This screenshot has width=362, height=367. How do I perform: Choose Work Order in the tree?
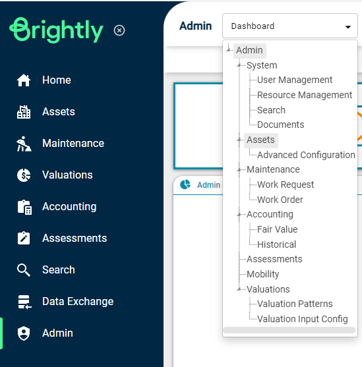(280, 200)
